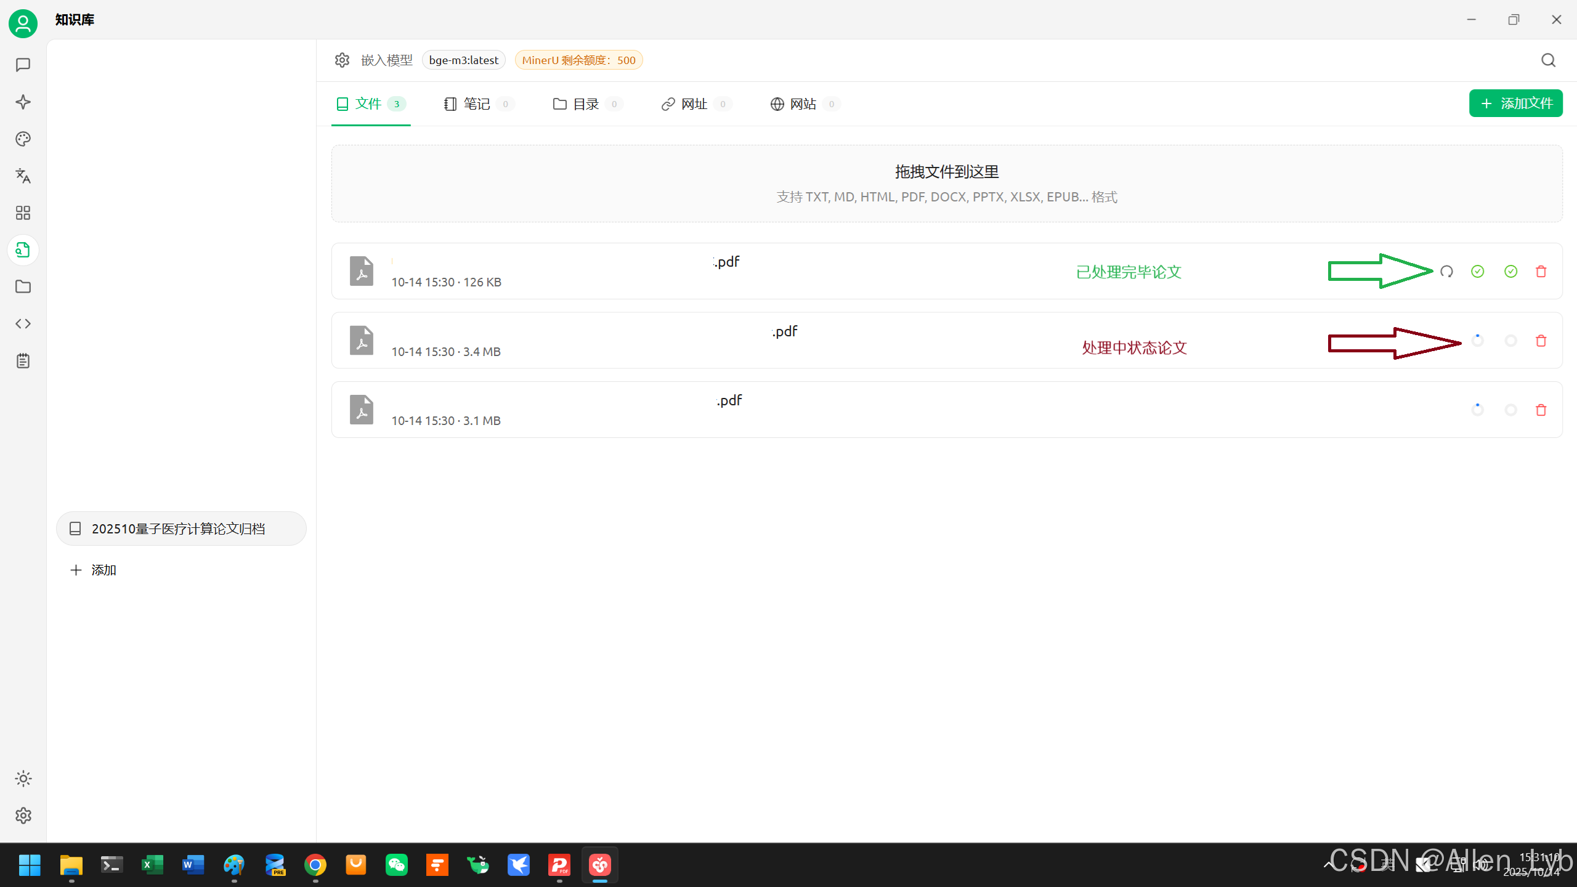Click the 拖拽文件到这里 drop area
Screen dimensions: 1577x887
(946, 184)
